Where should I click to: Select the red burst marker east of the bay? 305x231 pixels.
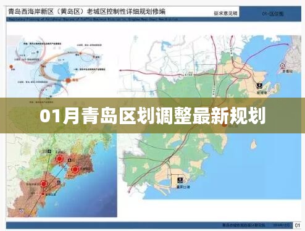click(75, 169)
